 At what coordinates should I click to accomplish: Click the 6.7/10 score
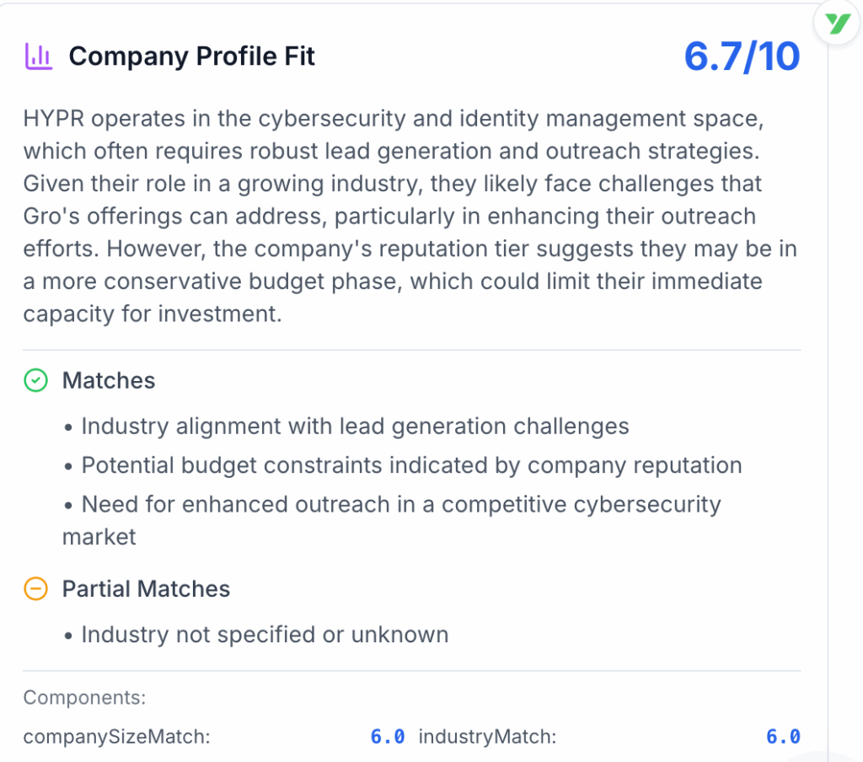coord(741,56)
